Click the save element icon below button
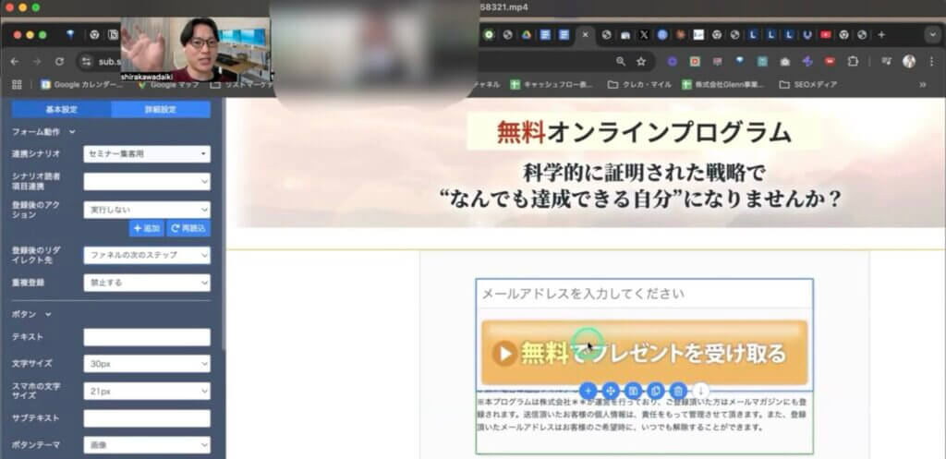 [634, 391]
